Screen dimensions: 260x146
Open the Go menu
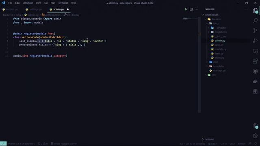click(46, 3)
